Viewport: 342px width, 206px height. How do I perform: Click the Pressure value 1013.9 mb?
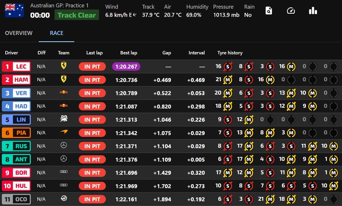coord(226,15)
